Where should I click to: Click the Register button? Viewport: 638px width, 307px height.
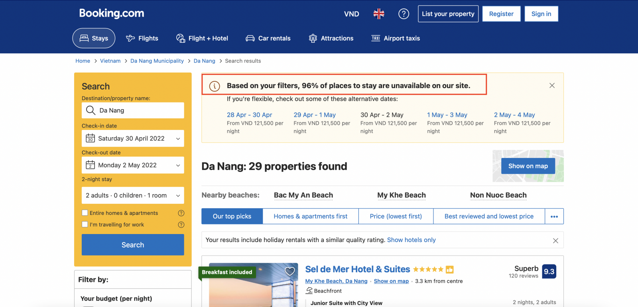coord(501,14)
